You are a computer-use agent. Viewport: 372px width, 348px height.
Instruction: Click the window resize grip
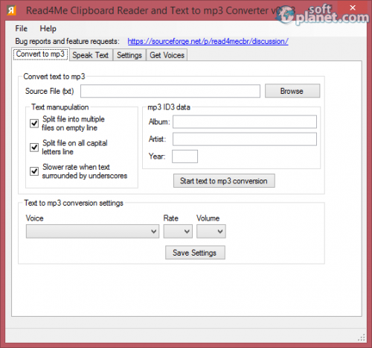tap(362, 338)
